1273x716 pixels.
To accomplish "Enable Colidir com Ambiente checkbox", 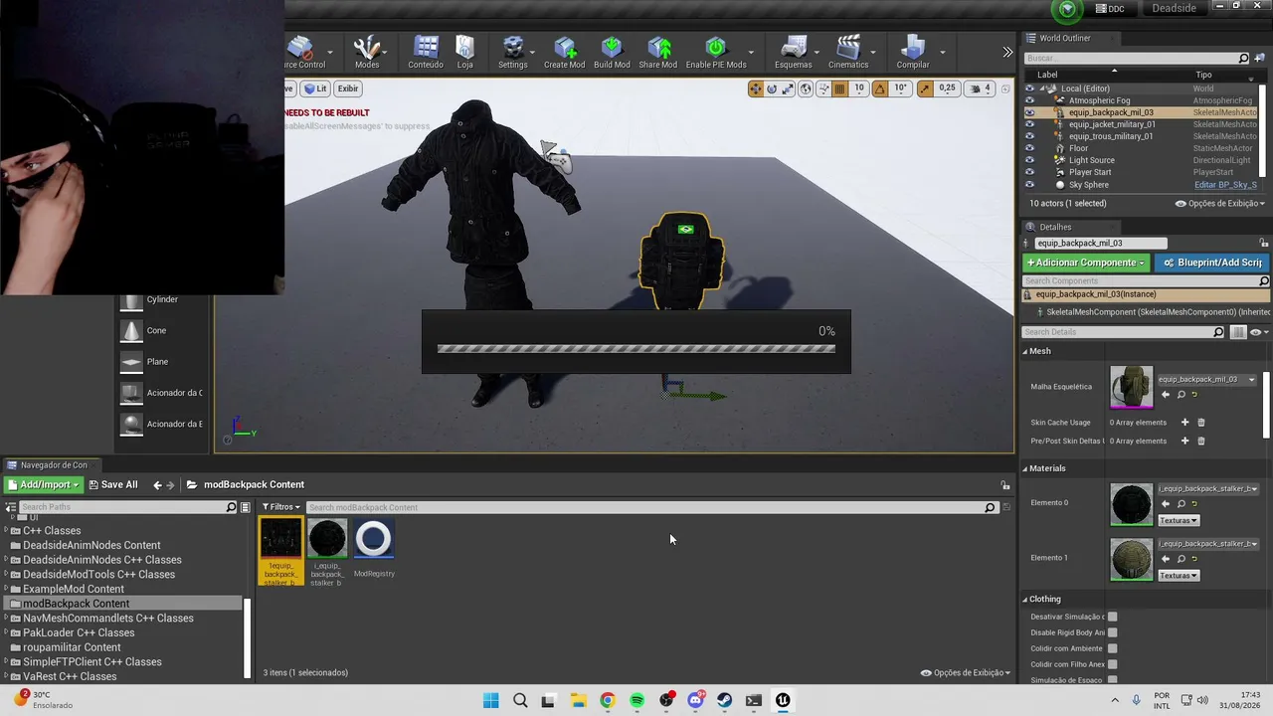I will [1112, 648].
